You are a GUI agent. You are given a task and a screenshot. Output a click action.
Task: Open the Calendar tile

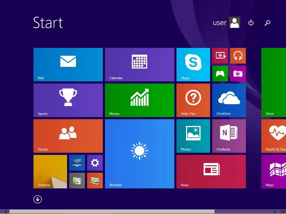tap(140, 65)
